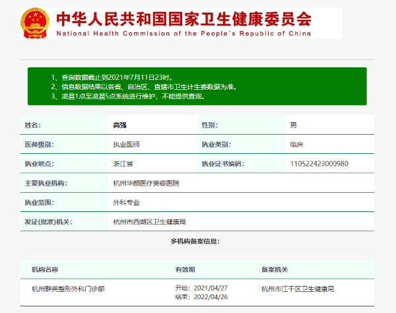Click the value 临床

tap(296, 145)
